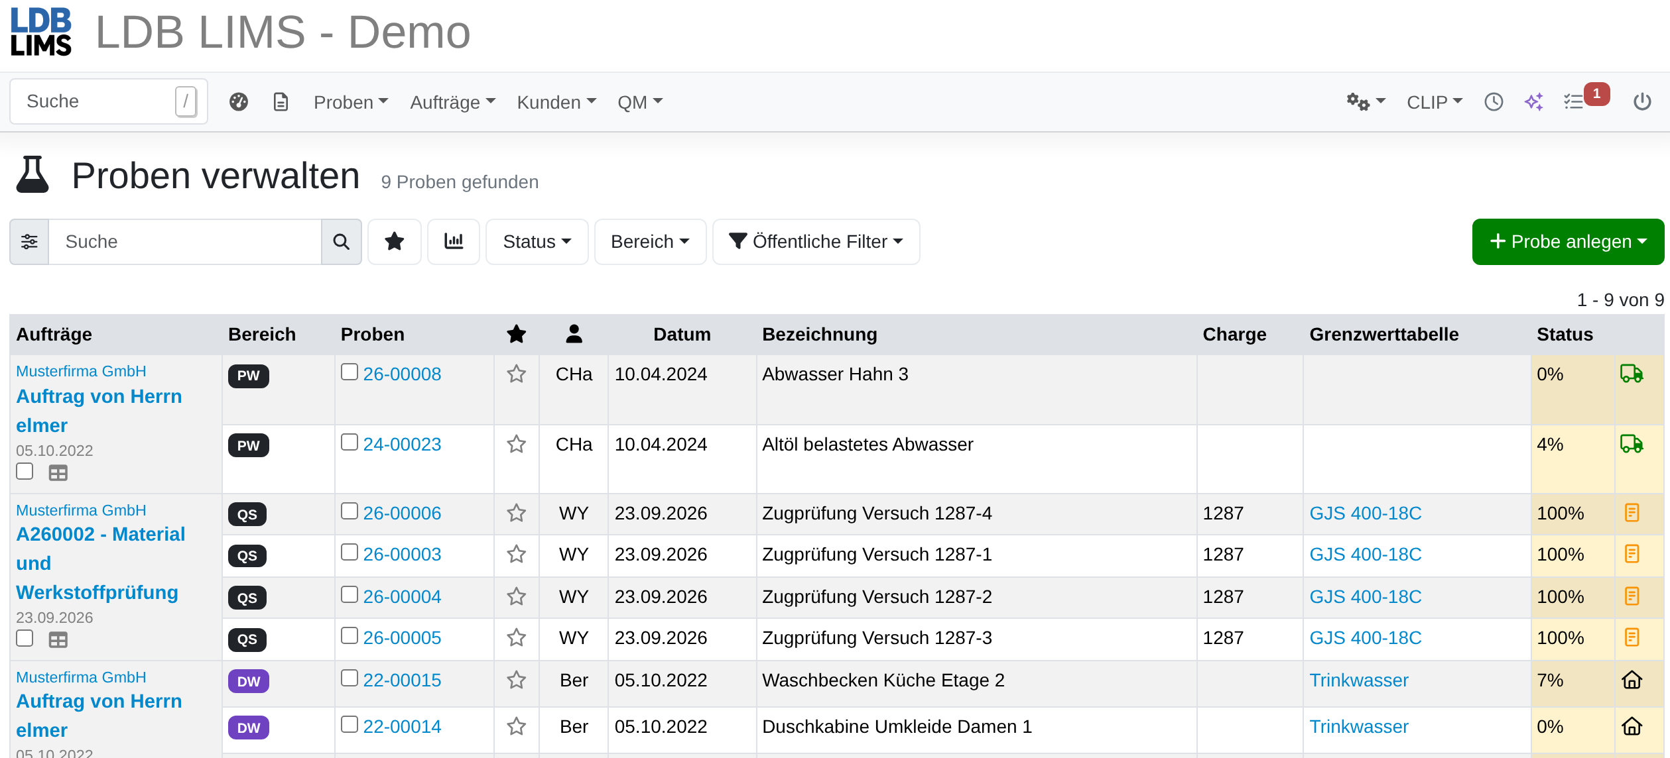This screenshot has height=758, width=1670.
Task: Tick checkbox for sample 24-00023
Action: coord(350,442)
